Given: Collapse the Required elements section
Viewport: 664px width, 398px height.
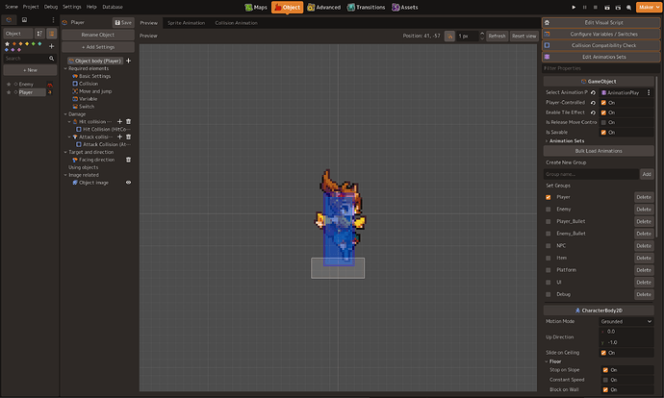Looking at the screenshot, I should pyautogui.click(x=65, y=68).
